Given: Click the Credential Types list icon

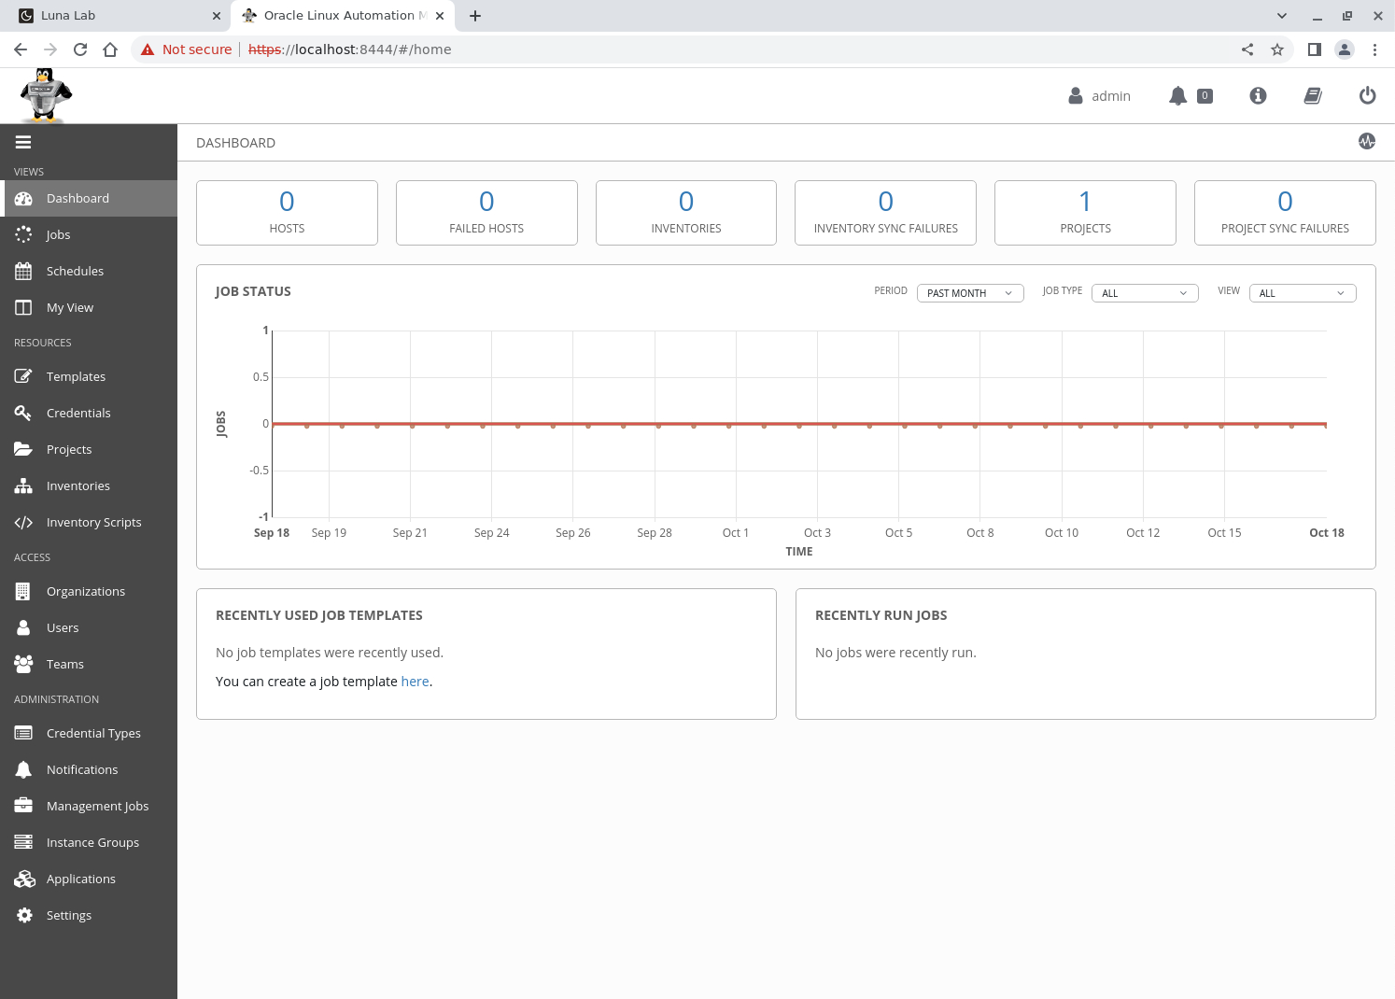Looking at the screenshot, I should [23, 733].
